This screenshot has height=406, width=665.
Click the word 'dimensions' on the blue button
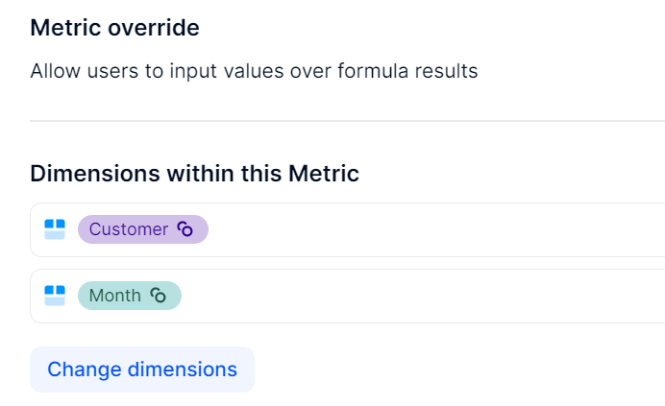click(x=183, y=370)
